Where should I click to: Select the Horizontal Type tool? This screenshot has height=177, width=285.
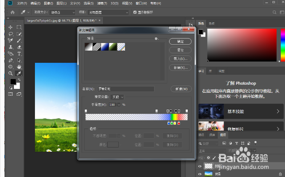point(19,54)
